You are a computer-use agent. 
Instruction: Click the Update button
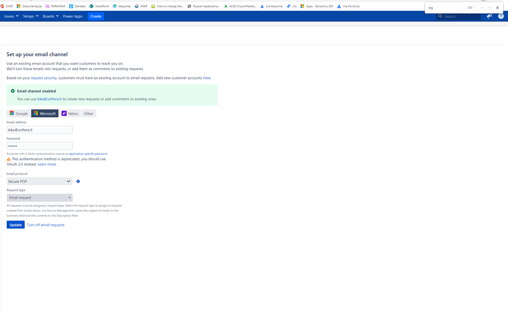click(x=16, y=225)
